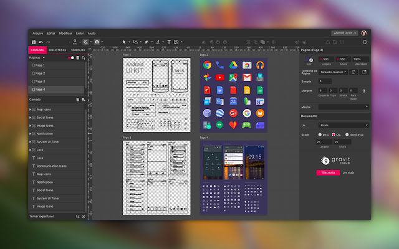
Task: Click the Undo arrow icon
Action: (x=41, y=42)
